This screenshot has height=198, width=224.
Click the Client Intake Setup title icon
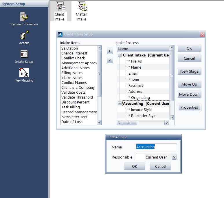click(x=60, y=34)
